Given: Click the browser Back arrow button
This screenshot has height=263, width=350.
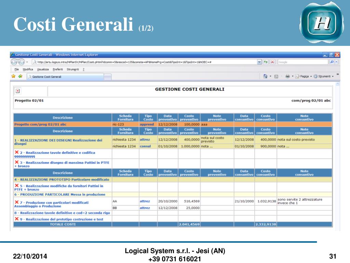Looking at the screenshot, I should click(14, 62).
